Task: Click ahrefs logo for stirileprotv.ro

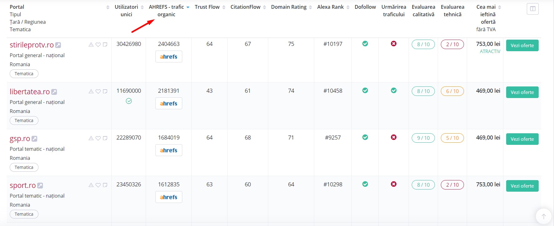Action: [169, 56]
